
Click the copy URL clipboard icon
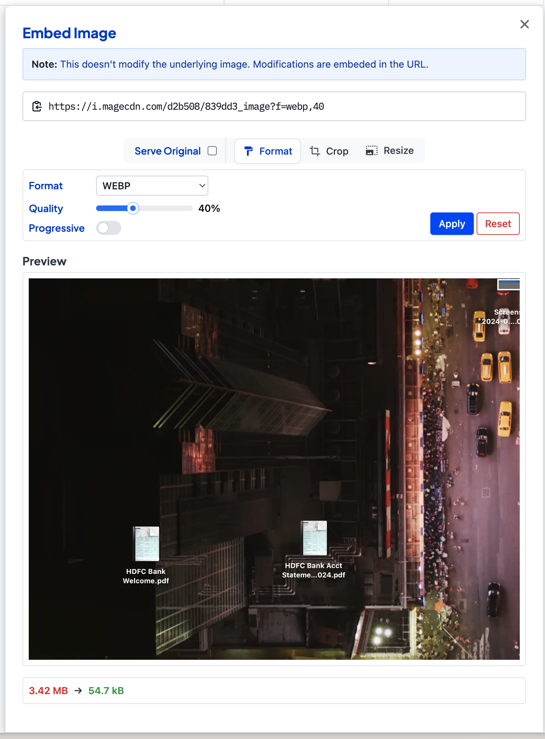point(37,106)
